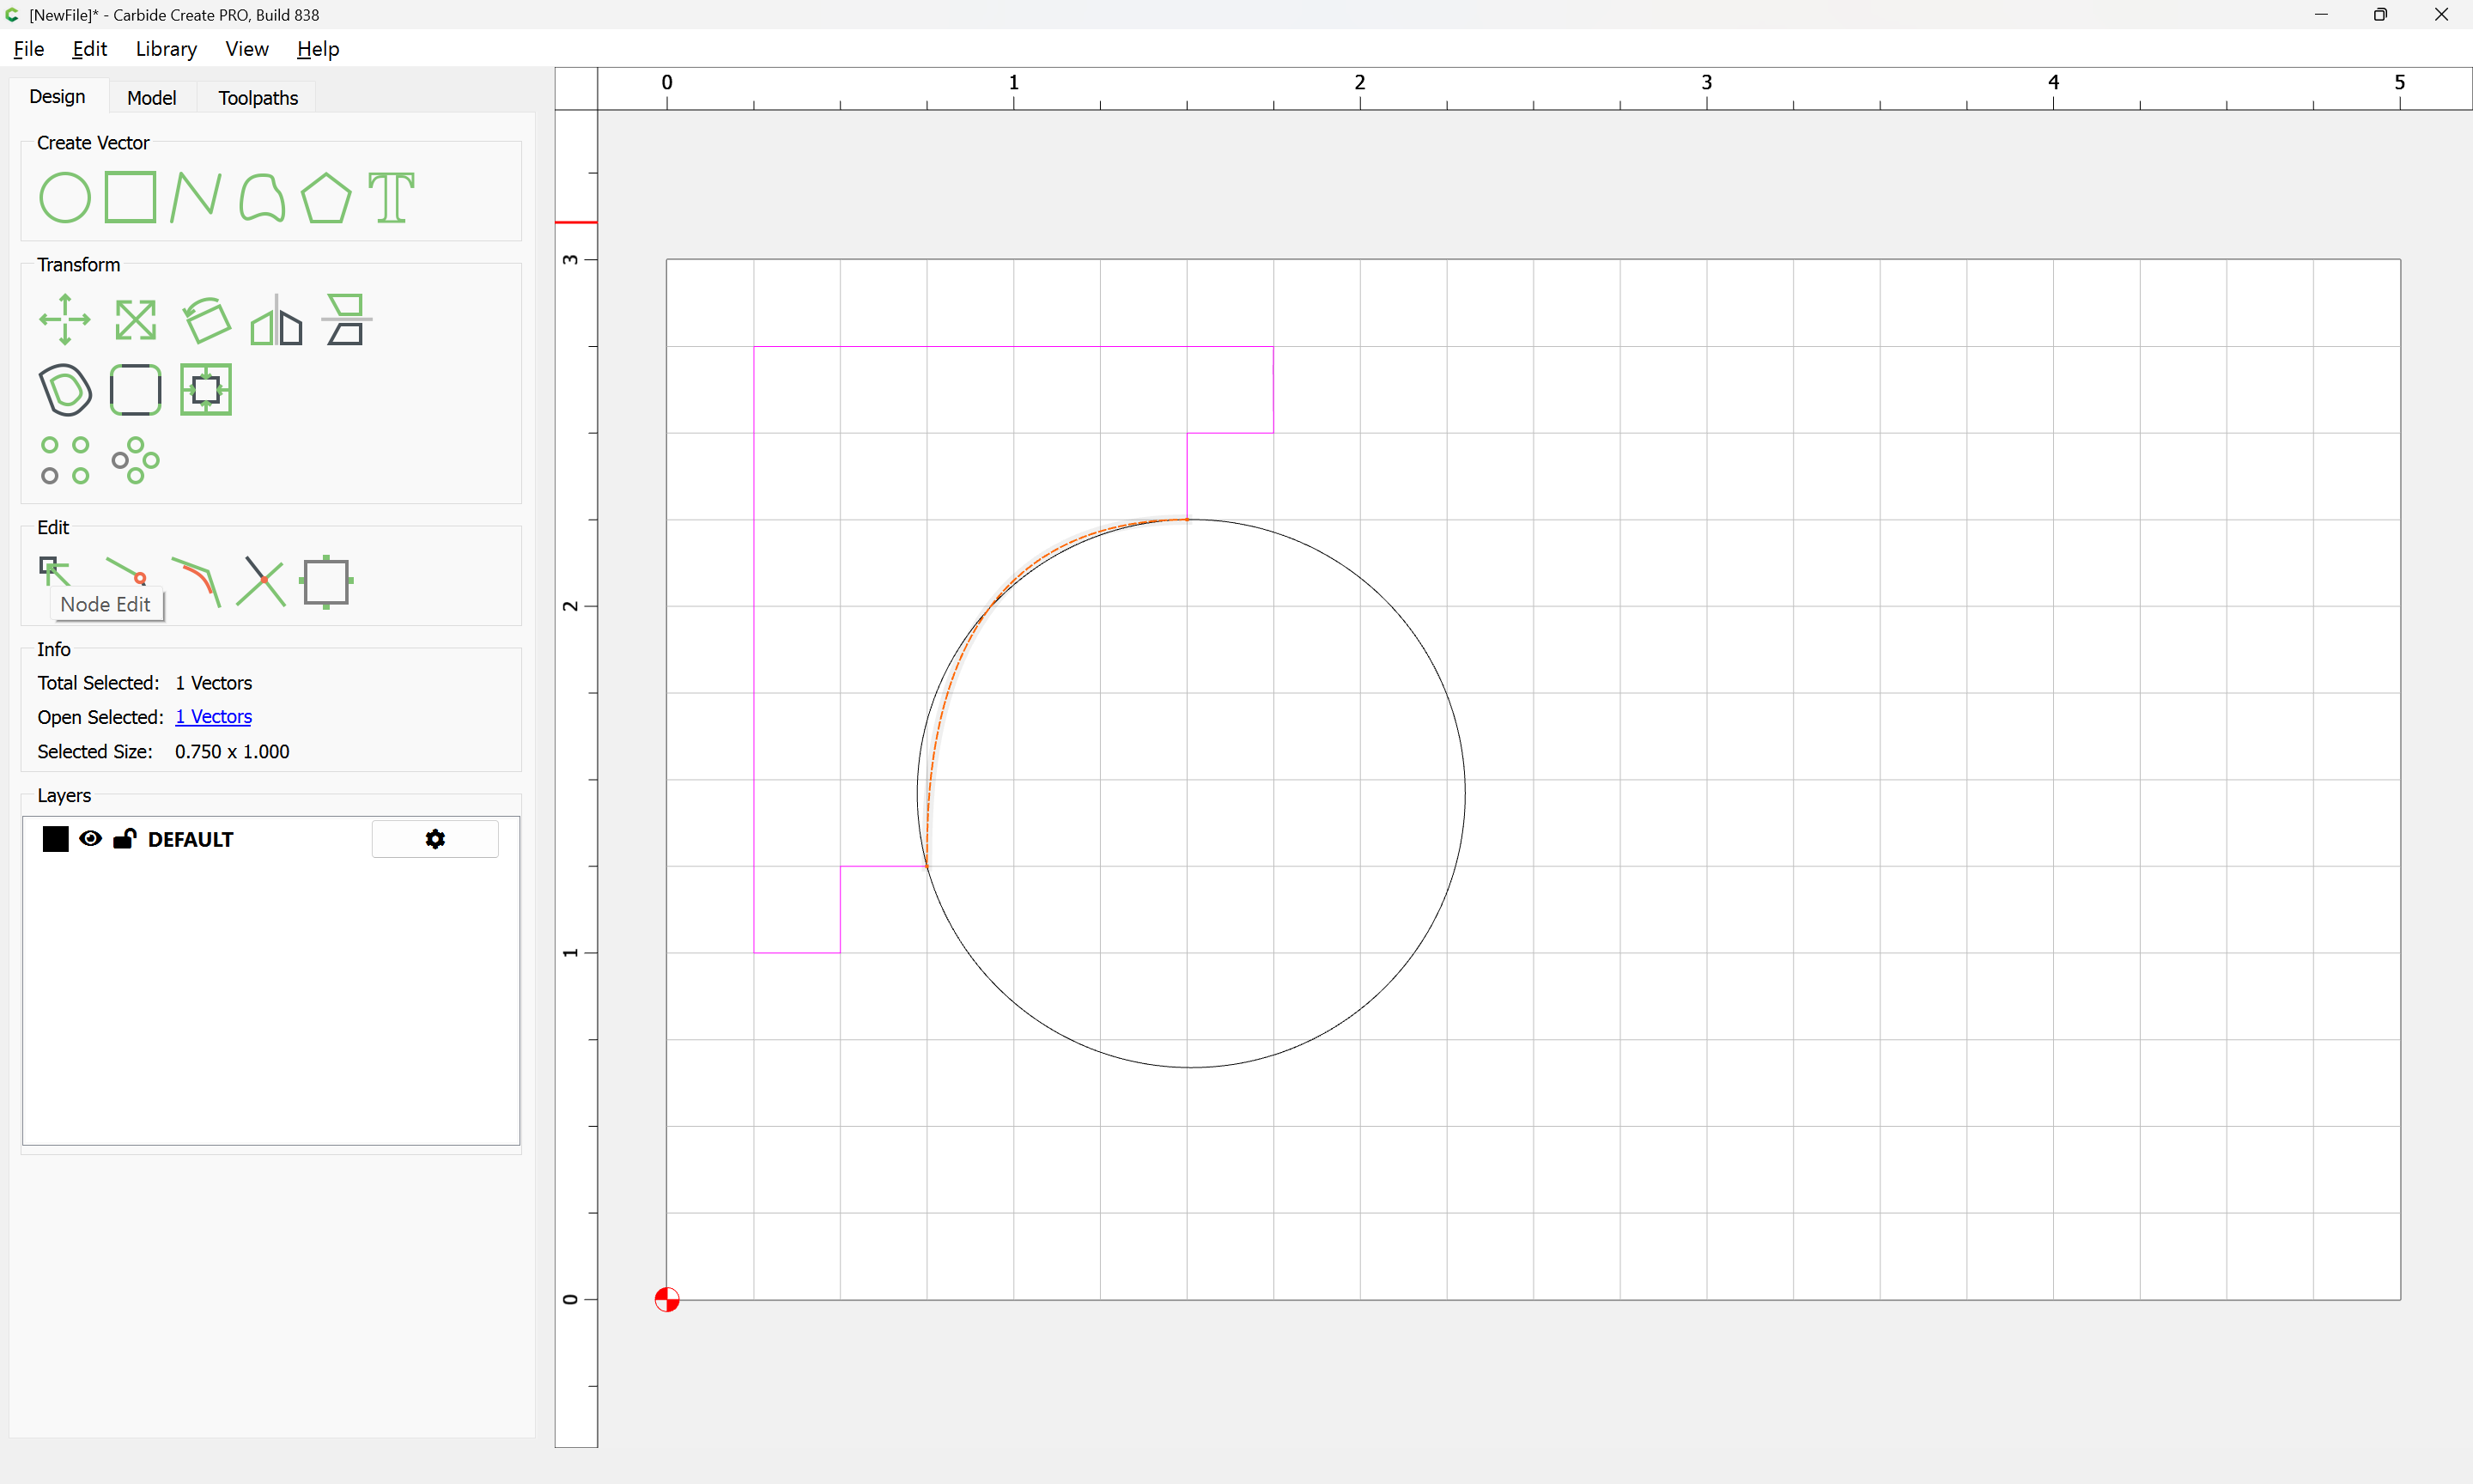Viewport: 2473px width, 1484px height.
Task: Open the Trim Vectors tool
Action: point(261,582)
